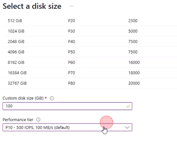Select the 512 GiB disk size row
This screenshot has height=141, width=177.
(90, 21)
